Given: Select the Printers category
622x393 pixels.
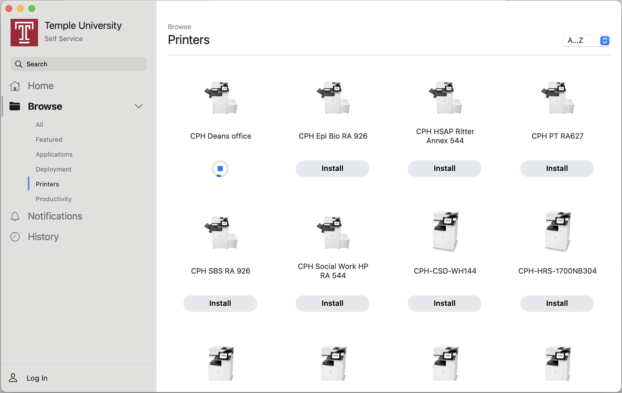Looking at the screenshot, I should click(47, 184).
